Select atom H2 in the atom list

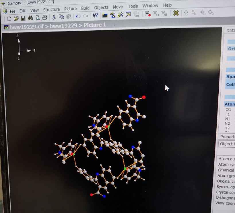pos(227,128)
